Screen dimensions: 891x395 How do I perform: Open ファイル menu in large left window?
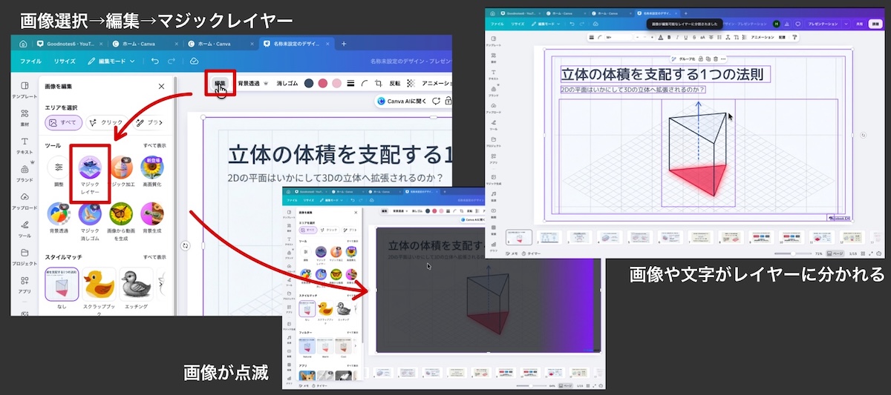[30, 61]
